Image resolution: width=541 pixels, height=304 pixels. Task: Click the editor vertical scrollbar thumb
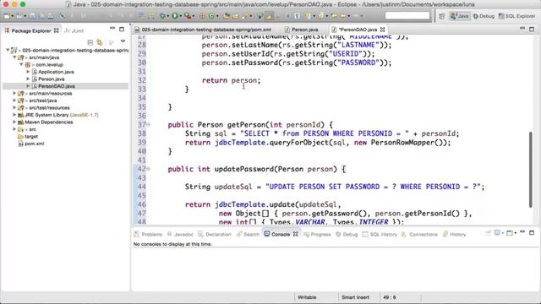(x=531, y=170)
